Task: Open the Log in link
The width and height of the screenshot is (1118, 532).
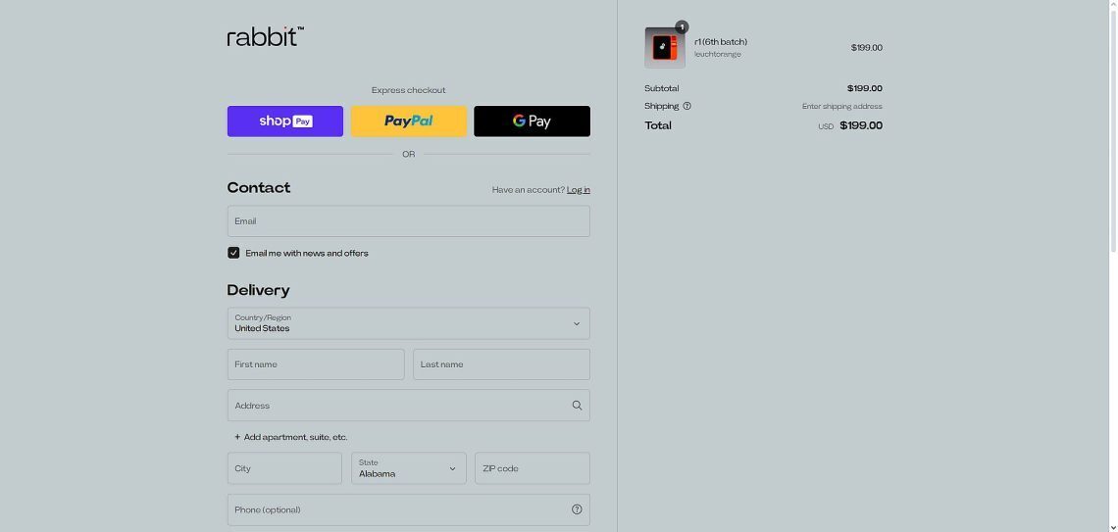Action: pos(579,189)
